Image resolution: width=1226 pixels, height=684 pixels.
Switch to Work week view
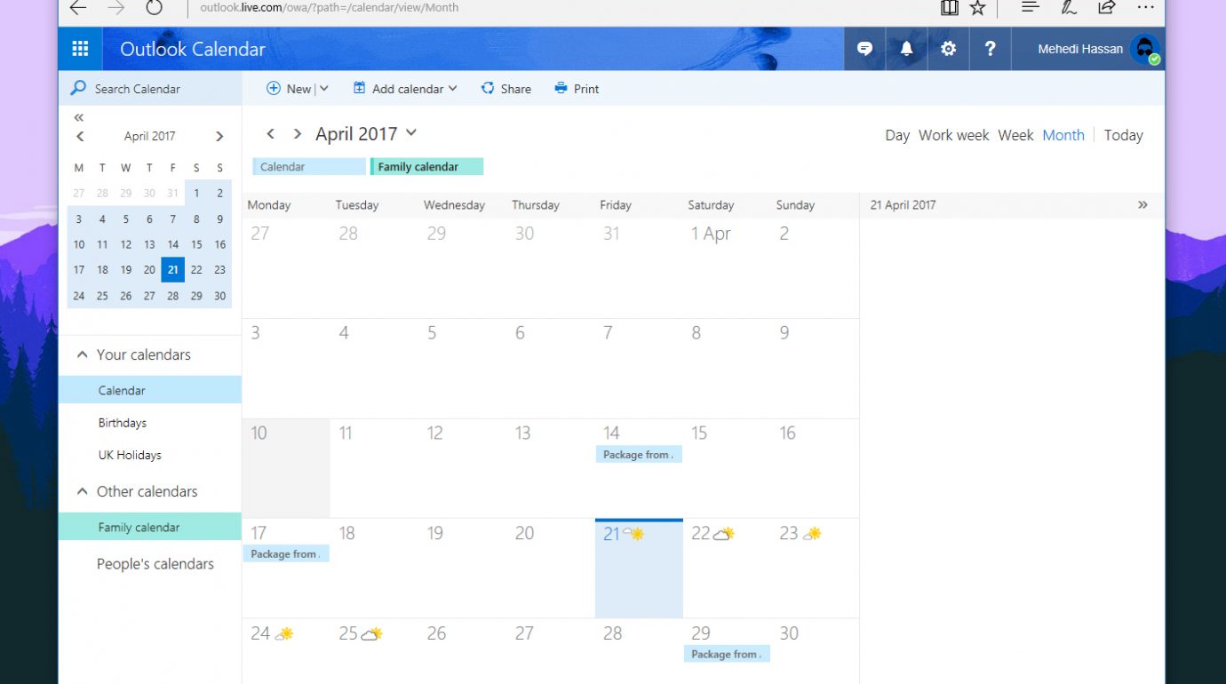[953, 135]
